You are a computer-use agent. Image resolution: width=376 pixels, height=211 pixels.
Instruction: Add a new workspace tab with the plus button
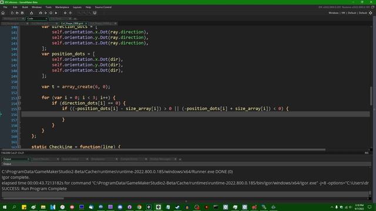click(75, 18)
